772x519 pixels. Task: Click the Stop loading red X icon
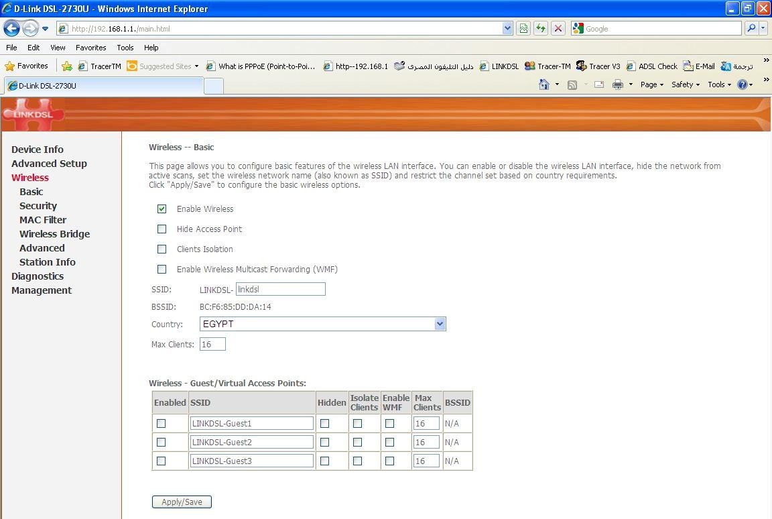tap(558, 29)
